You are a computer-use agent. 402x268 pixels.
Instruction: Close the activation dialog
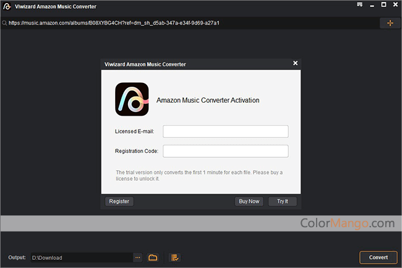(296, 63)
